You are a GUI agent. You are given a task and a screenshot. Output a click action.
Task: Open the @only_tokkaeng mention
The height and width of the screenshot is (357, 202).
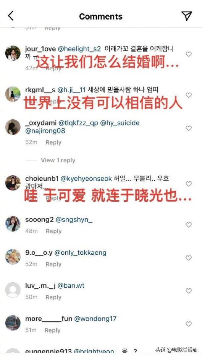point(81,253)
